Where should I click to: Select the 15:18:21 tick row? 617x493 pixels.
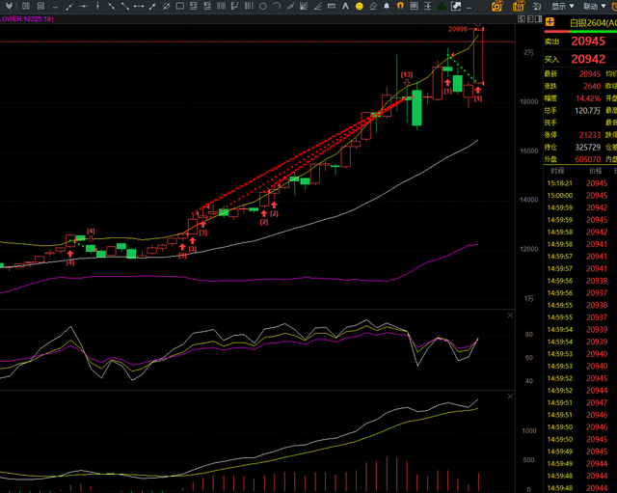(x=580, y=183)
